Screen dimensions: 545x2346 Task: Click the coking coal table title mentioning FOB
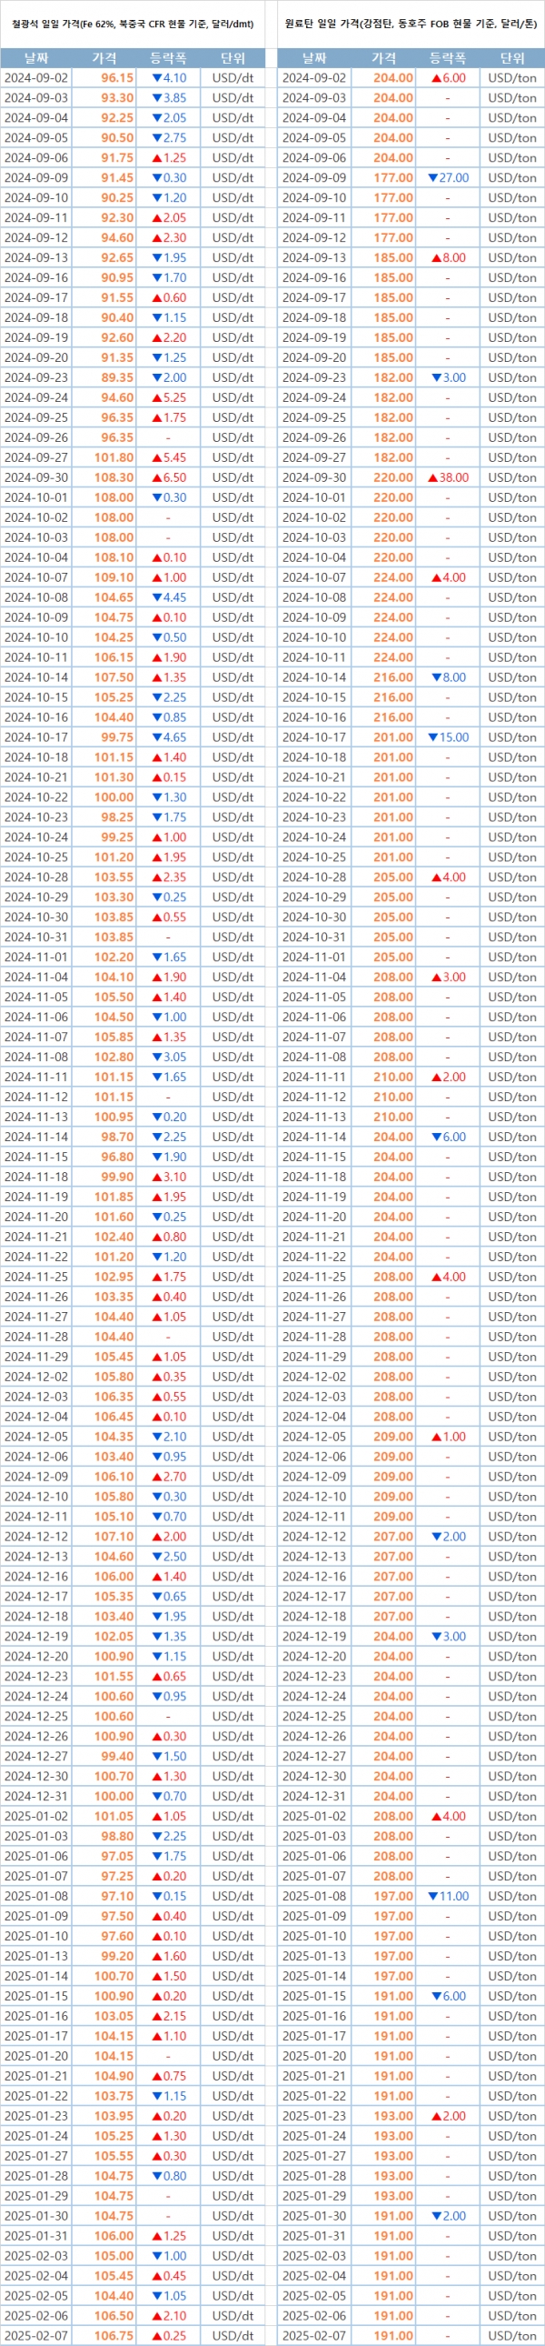pos(411,25)
